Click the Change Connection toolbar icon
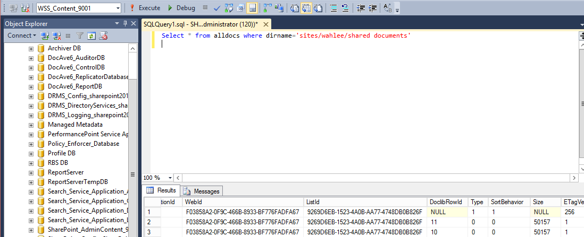This screenshot has width=584, height=237. (x=25, y=8)
